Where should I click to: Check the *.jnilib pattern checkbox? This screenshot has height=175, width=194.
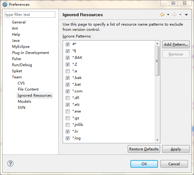(x=68, y=125)
